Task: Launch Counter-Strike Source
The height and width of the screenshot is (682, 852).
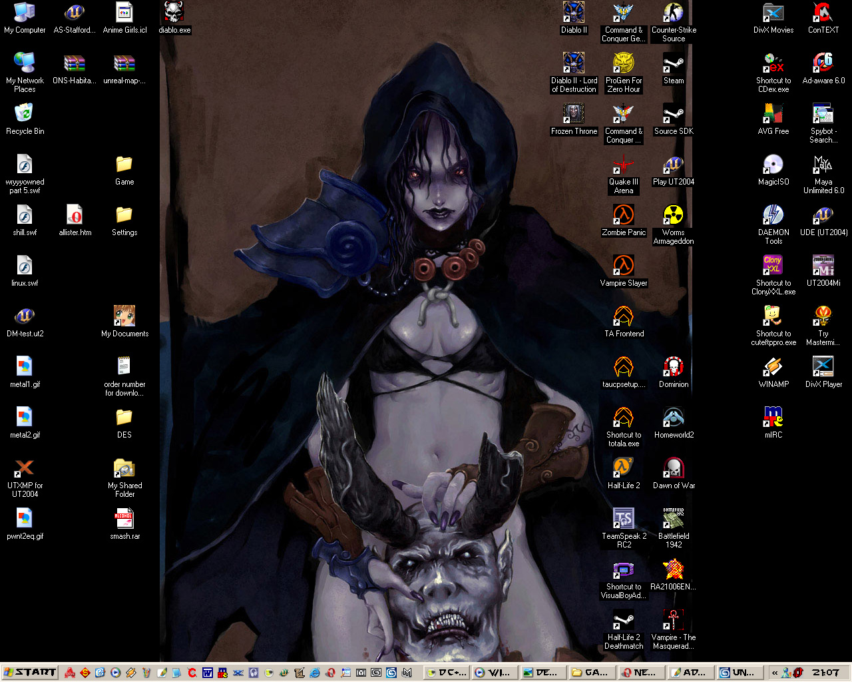Action: coord(674,22)
